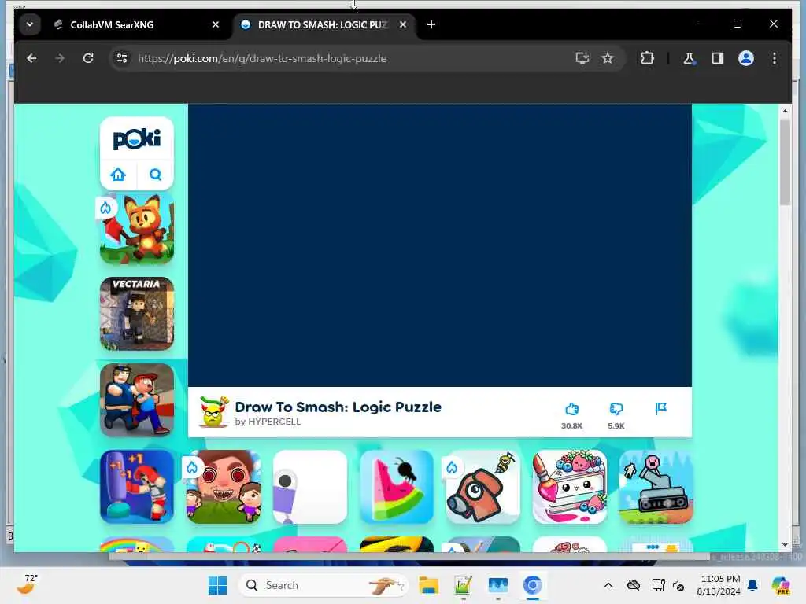806x604 pixels.
Task: Click the address bar URL
Action: point(262,58)
